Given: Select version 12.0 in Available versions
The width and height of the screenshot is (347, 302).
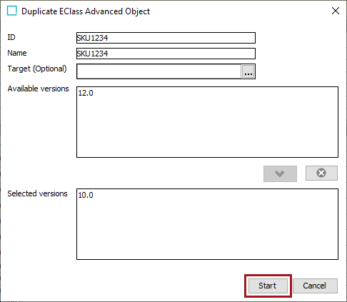Looking at the screenshot, I should click(86, 93).
